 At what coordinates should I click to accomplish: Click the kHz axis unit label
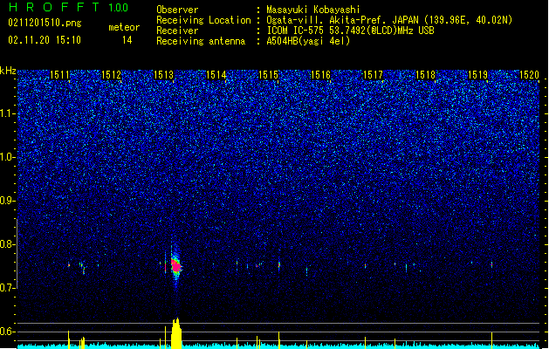click(x=8, y=71)
